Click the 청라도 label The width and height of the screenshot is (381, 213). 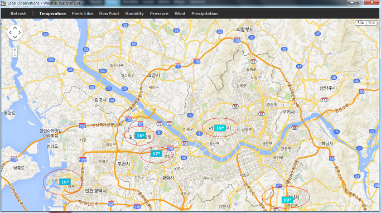[52, 146]
